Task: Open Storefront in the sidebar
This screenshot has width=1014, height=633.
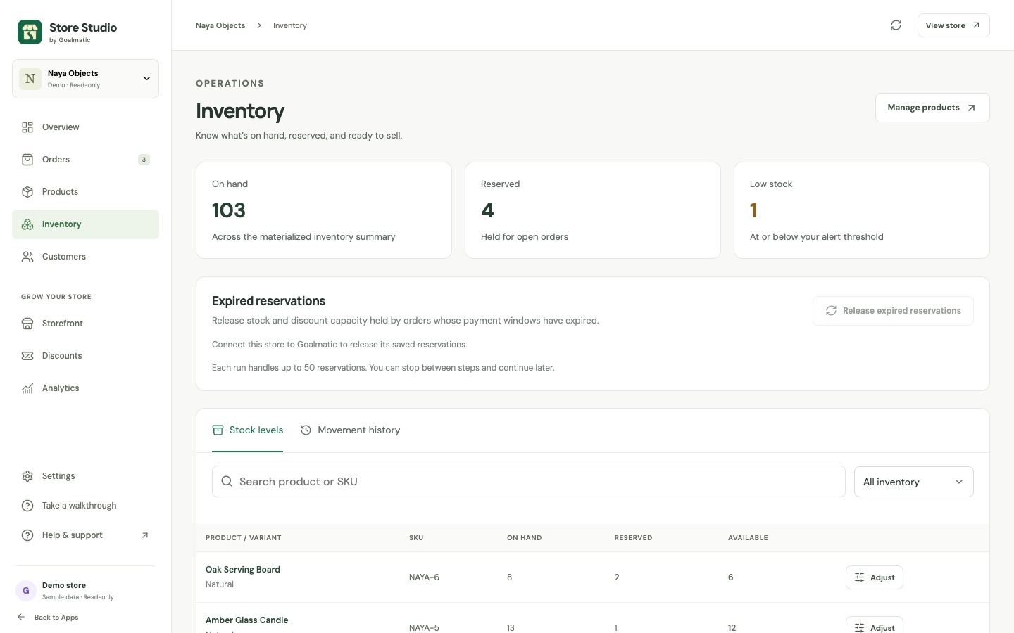Action: [85, 324]
